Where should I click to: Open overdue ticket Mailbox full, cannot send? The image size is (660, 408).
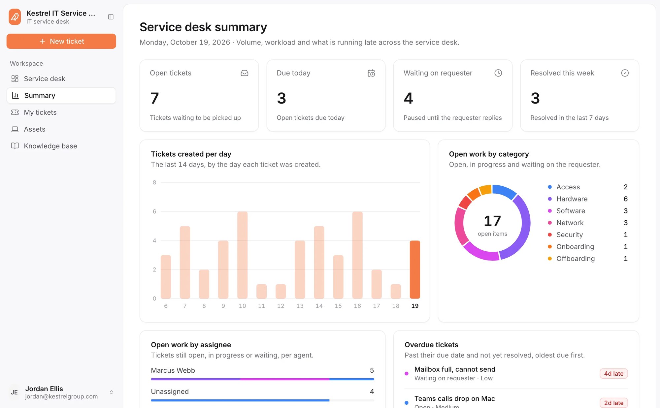pyautogui.click(x=516, y=374)
